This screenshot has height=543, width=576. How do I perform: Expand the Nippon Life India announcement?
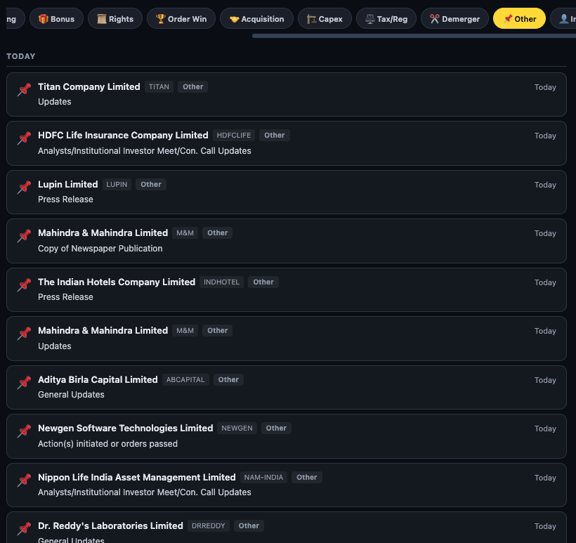[281, 485]
